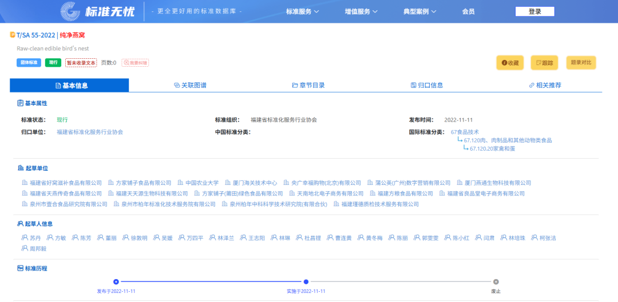Open the 标准服务 dropdown menu
Screen dimensions: 618x302
tap(302, 11)
